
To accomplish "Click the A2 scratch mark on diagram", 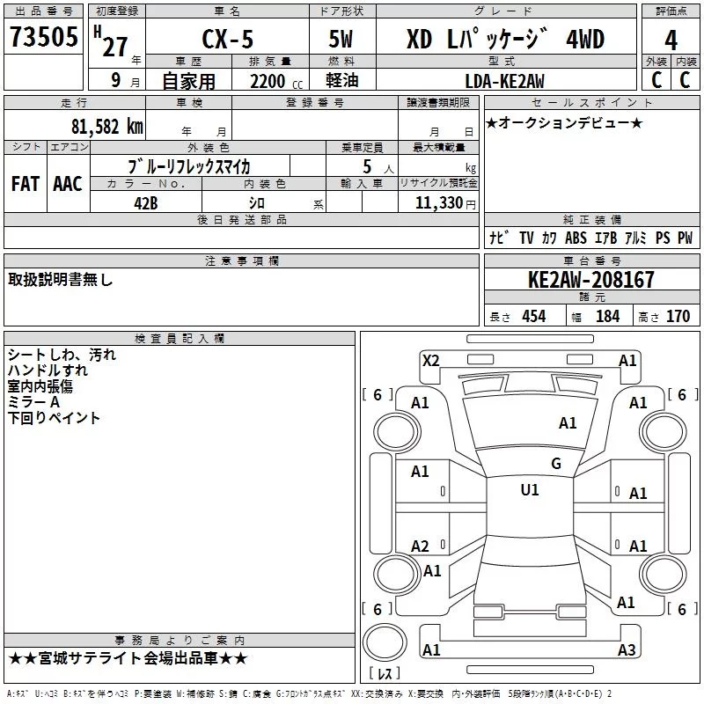I will 421,546.
